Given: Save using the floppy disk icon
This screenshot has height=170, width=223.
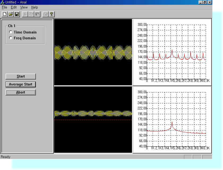Looking at the screenshot, I should [x=16, y=14].
